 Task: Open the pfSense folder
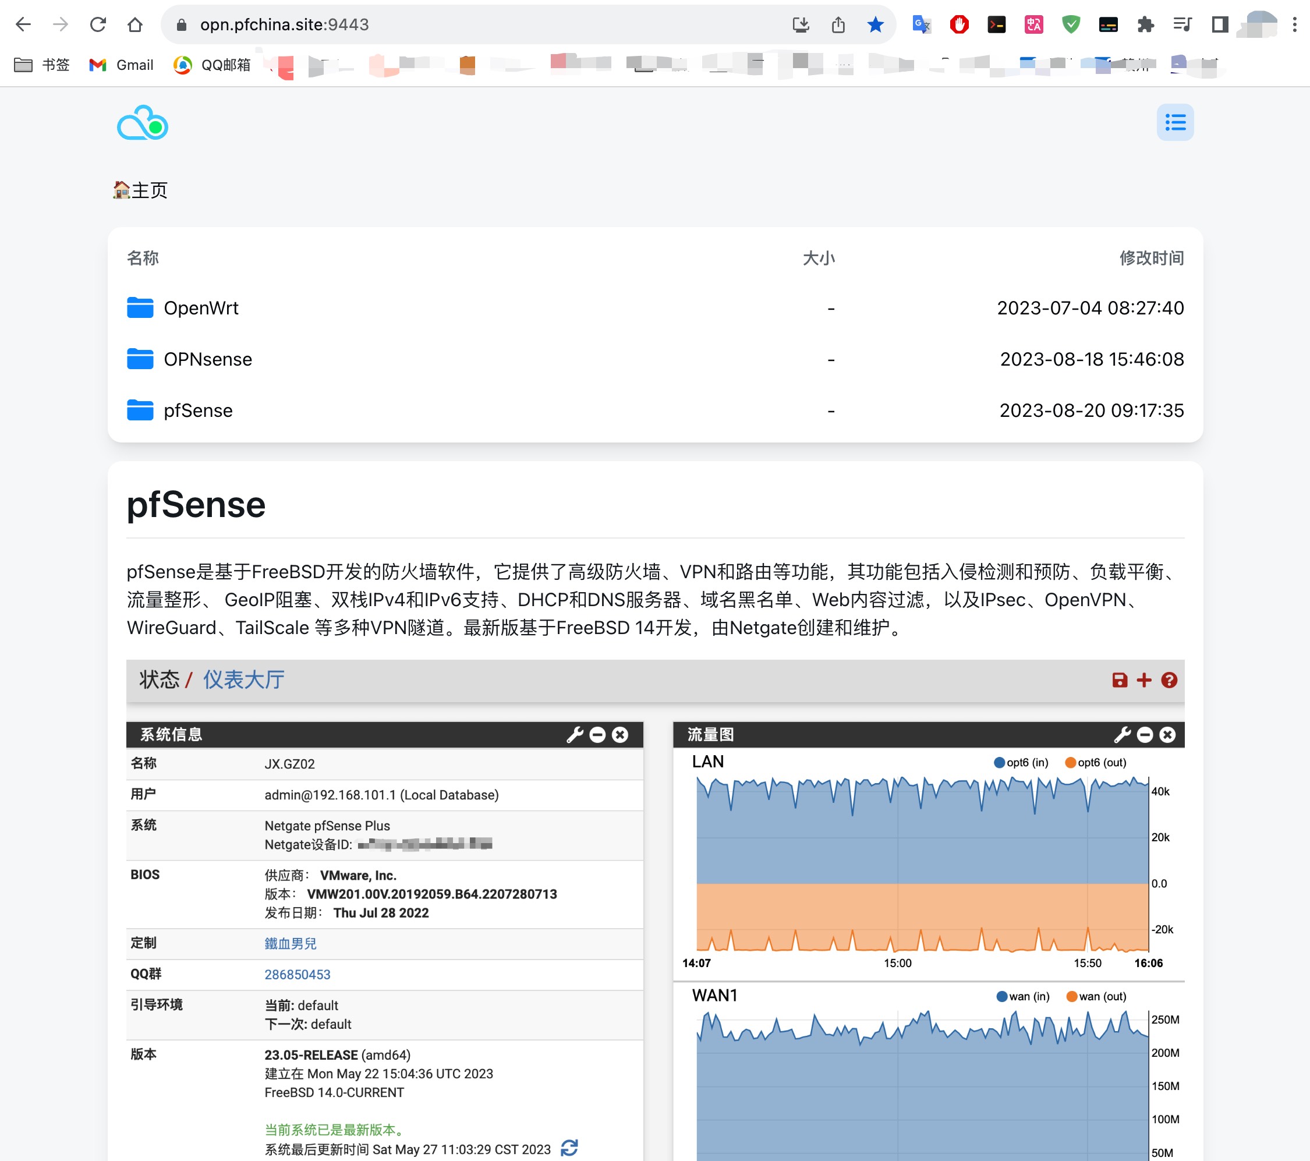point(197,411)
